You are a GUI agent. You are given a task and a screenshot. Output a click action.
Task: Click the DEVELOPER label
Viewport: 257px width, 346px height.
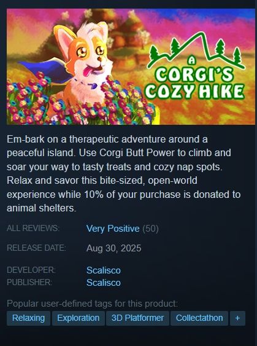[x=31, y=270]
